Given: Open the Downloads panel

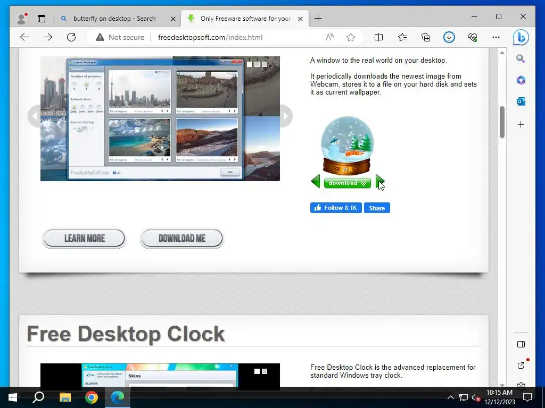Looking at the screenshot, I should 449,37.
